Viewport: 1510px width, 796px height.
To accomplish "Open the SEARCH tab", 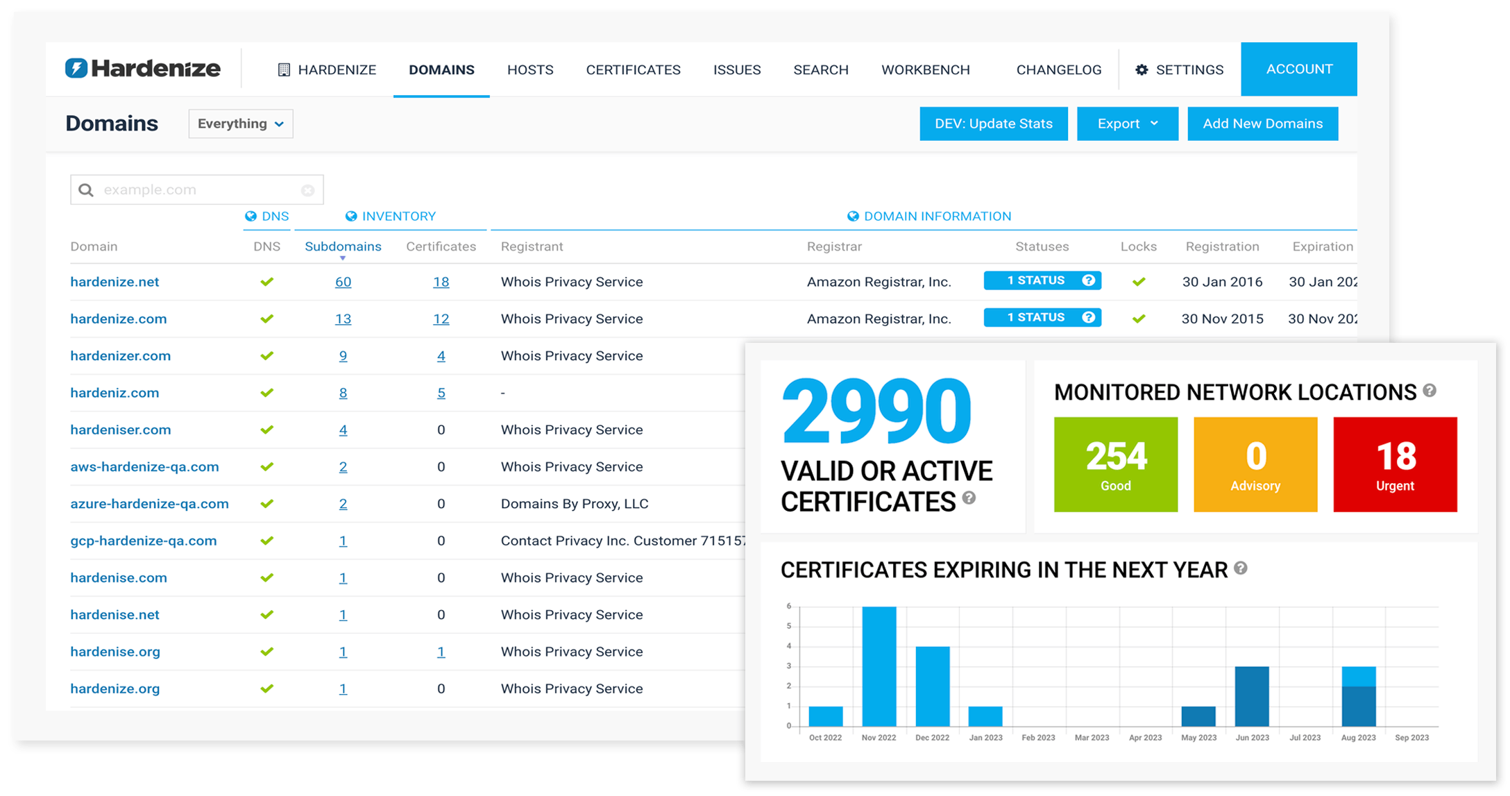I will click(821, 69).
